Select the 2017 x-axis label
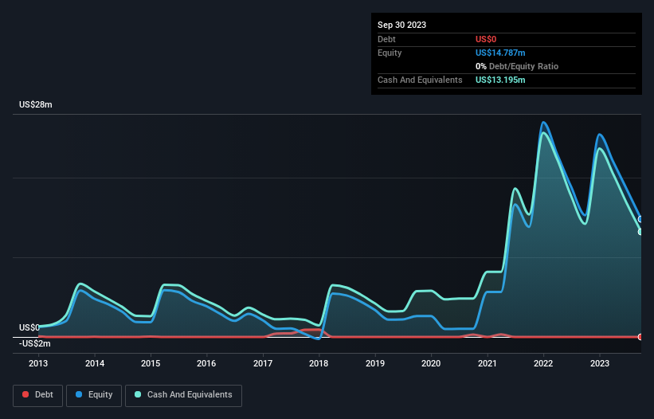Image resolution: width=654 pixels, height=419 pixels. [263, 363]
